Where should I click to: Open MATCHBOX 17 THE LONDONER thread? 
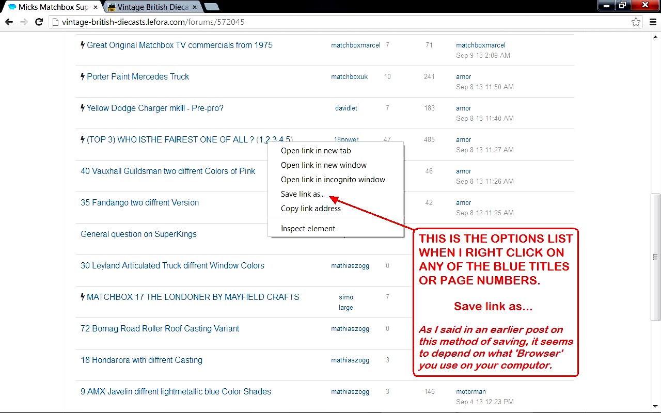(193, 297)
